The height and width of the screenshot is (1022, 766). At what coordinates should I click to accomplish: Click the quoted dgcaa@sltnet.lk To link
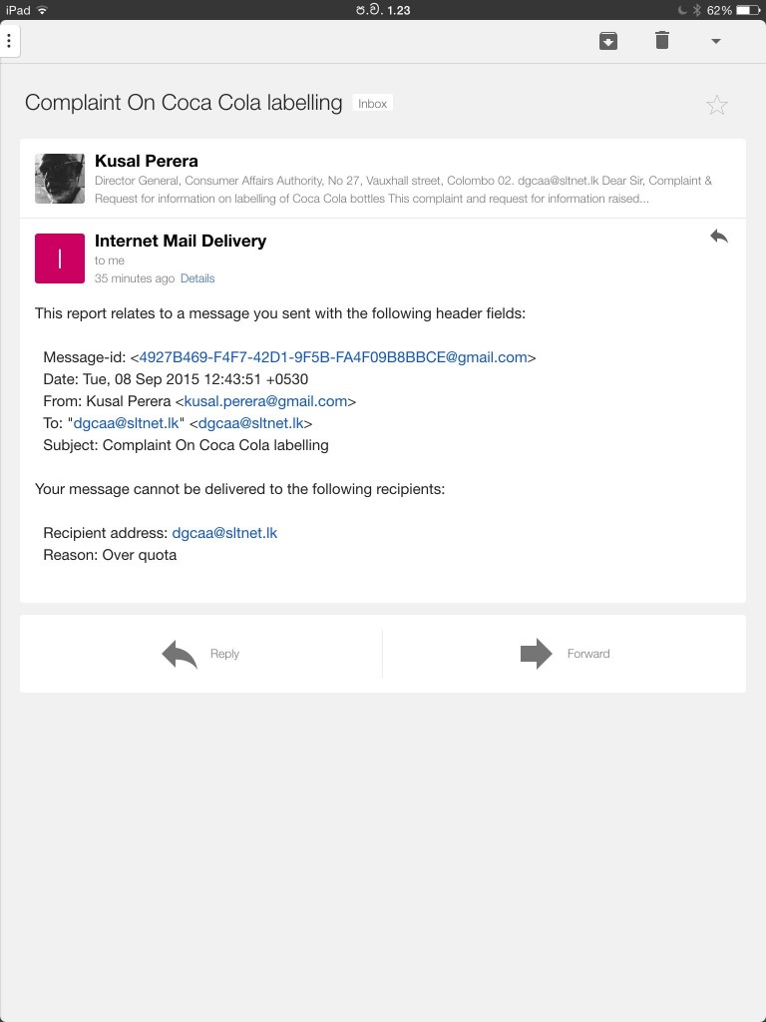pyautogui.click(x=127, y=423)
